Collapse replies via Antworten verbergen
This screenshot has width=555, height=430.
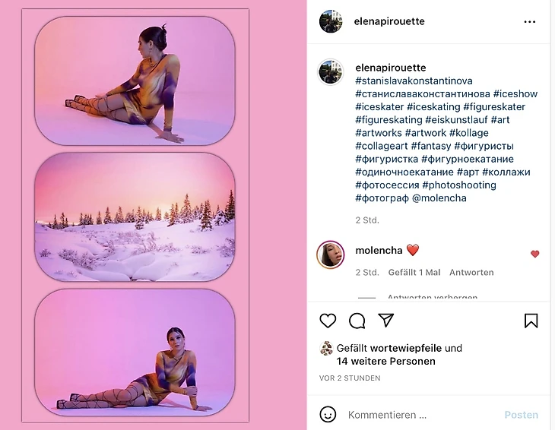pos(432,298)
